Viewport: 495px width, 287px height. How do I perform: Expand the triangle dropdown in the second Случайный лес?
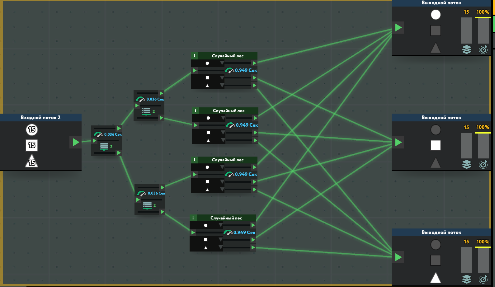223,140
